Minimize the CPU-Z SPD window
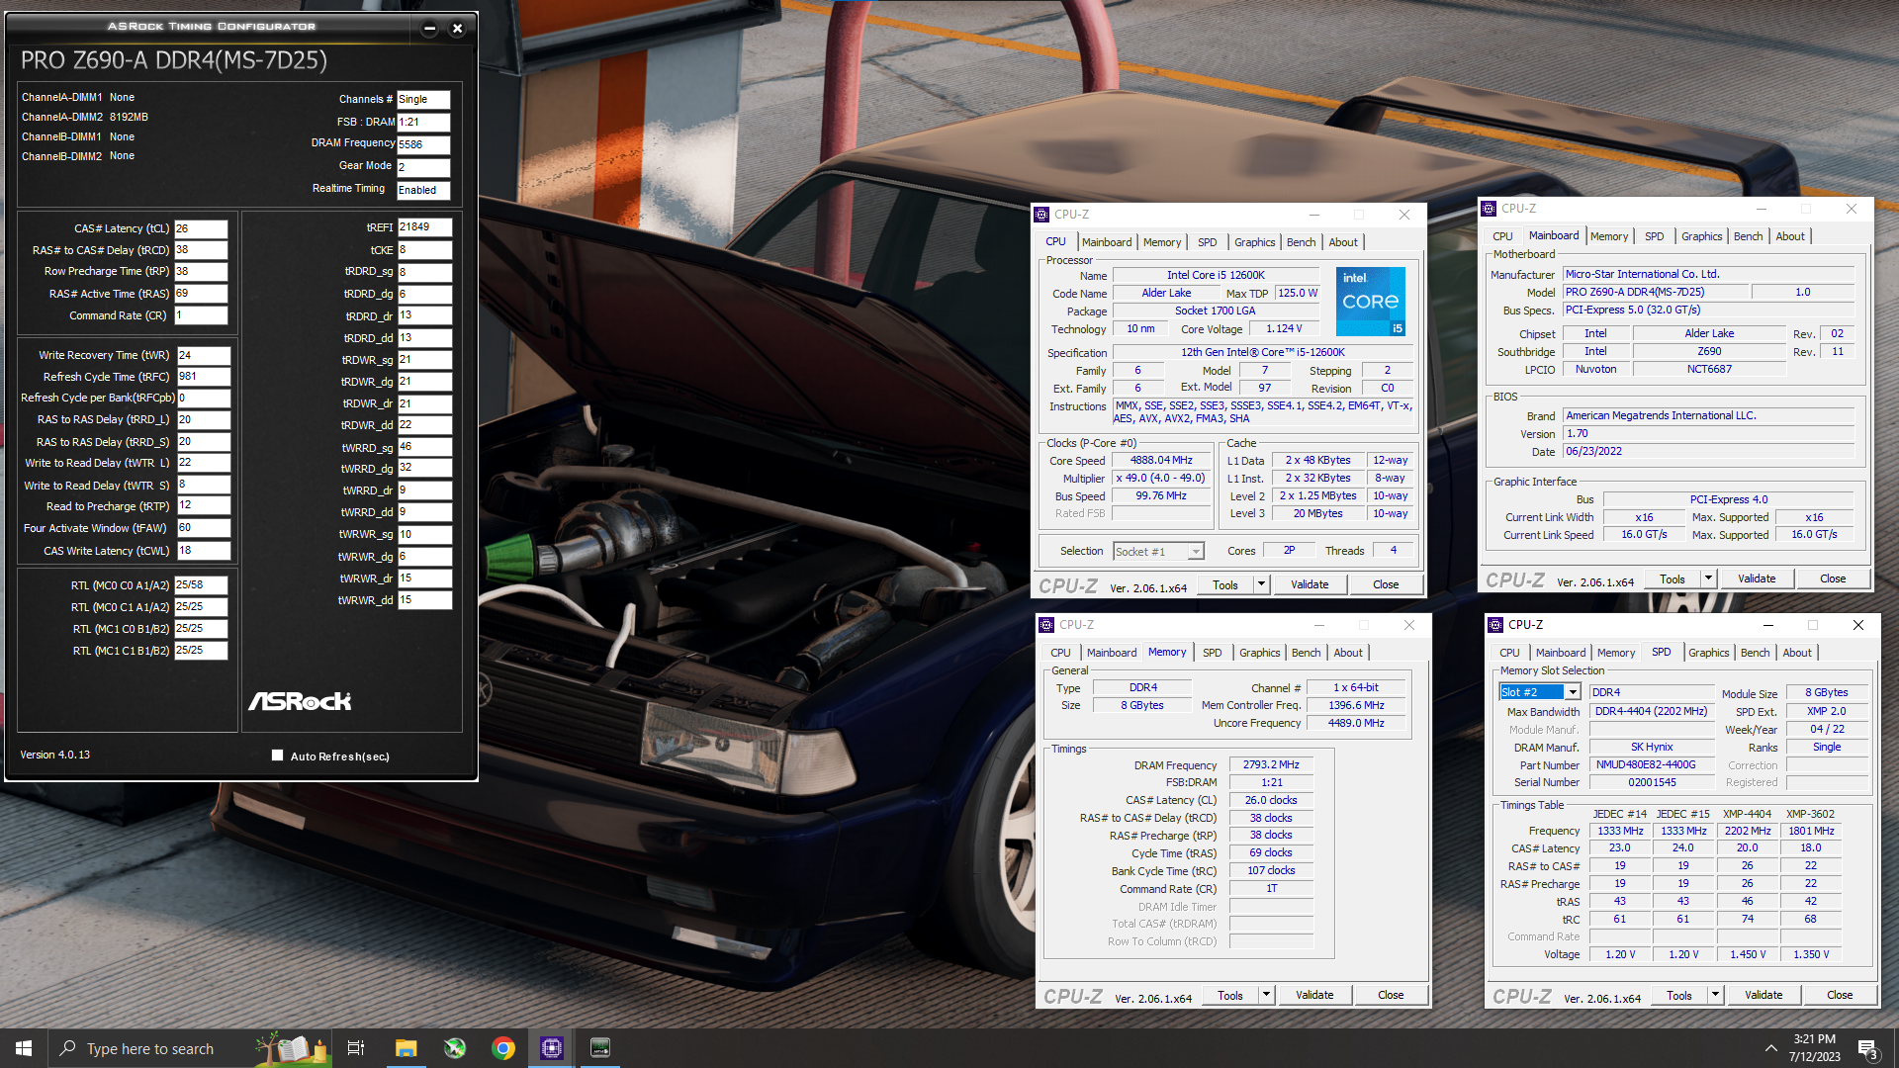The image size is (1899, 1068). pyautogui.click(x=1767, y=625)
